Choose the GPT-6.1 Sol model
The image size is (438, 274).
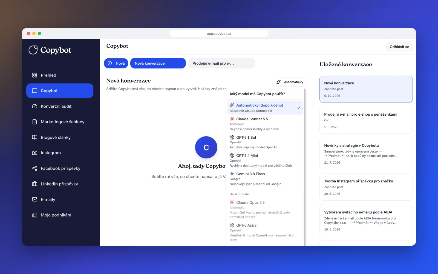pos(265,142)
